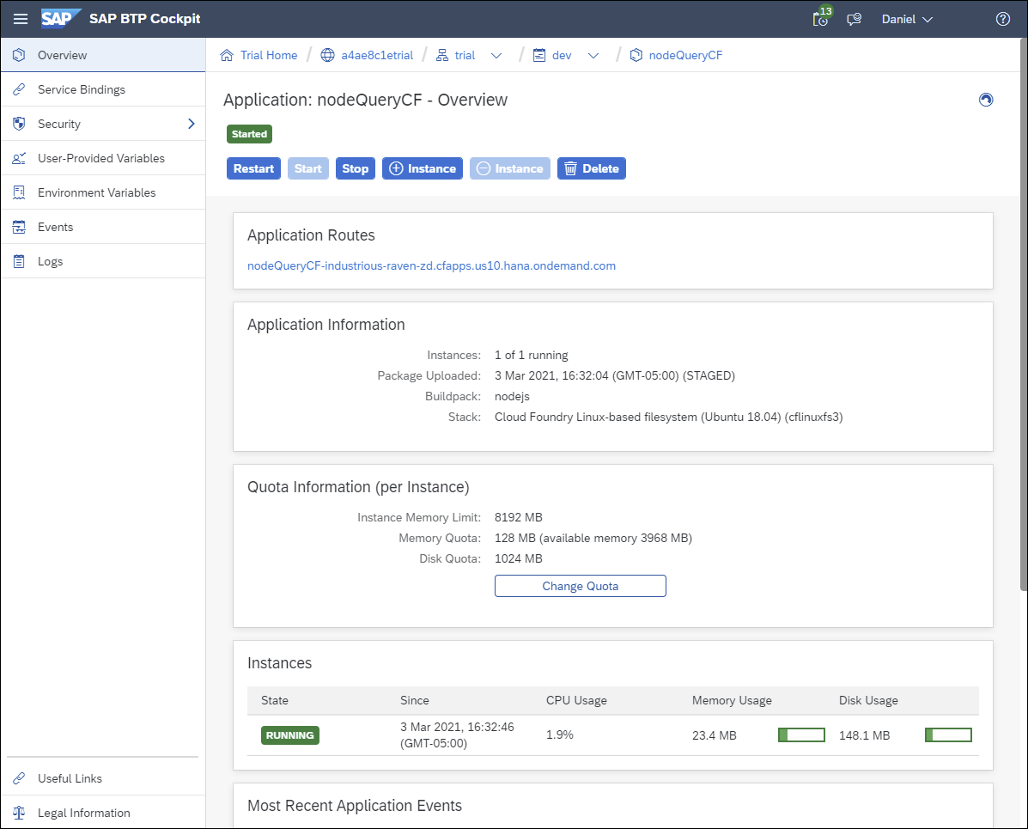1028x829 pixels.
Task: Click the Started status badge
Action: coord(249,134)
